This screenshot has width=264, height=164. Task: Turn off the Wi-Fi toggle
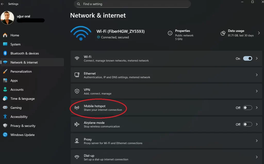247,58
